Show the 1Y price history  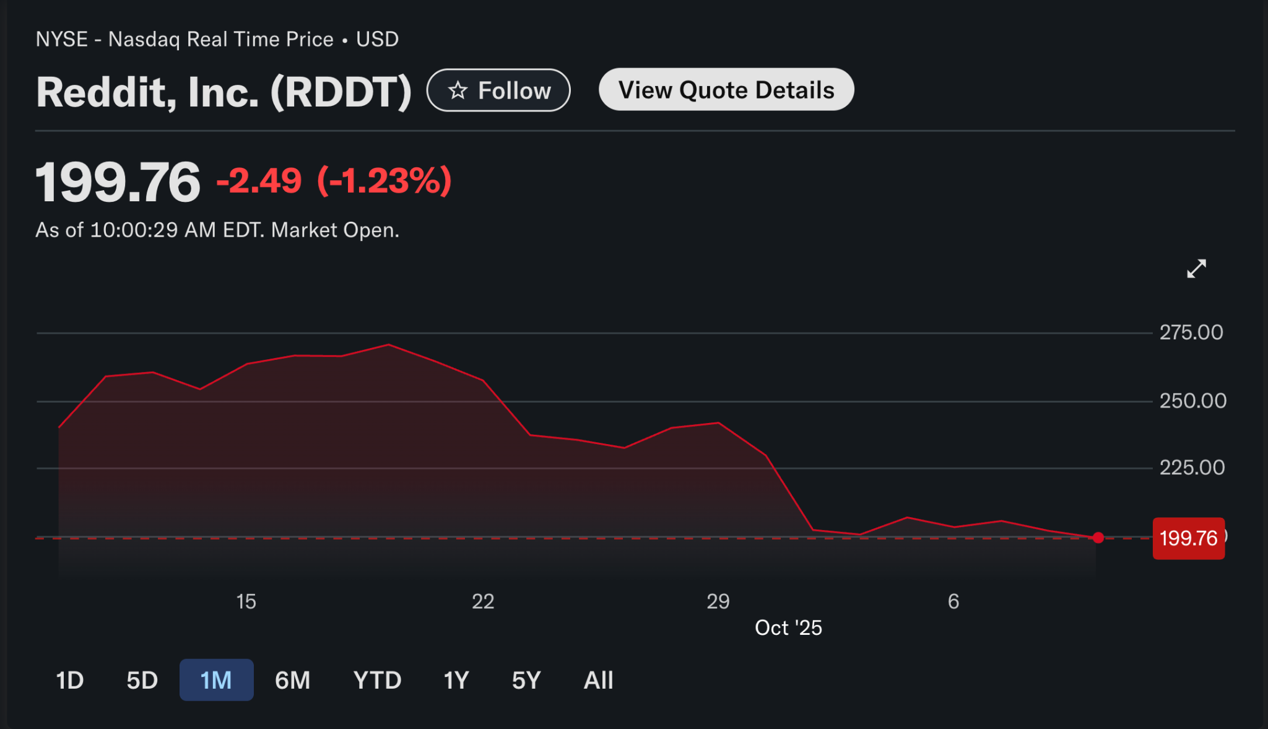[456, 680]
